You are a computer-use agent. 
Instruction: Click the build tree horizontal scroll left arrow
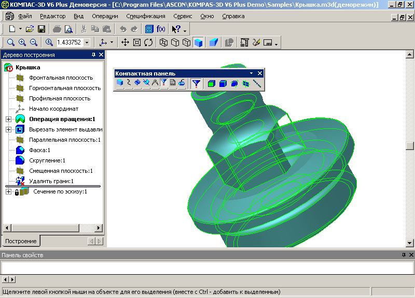point(7,228)
